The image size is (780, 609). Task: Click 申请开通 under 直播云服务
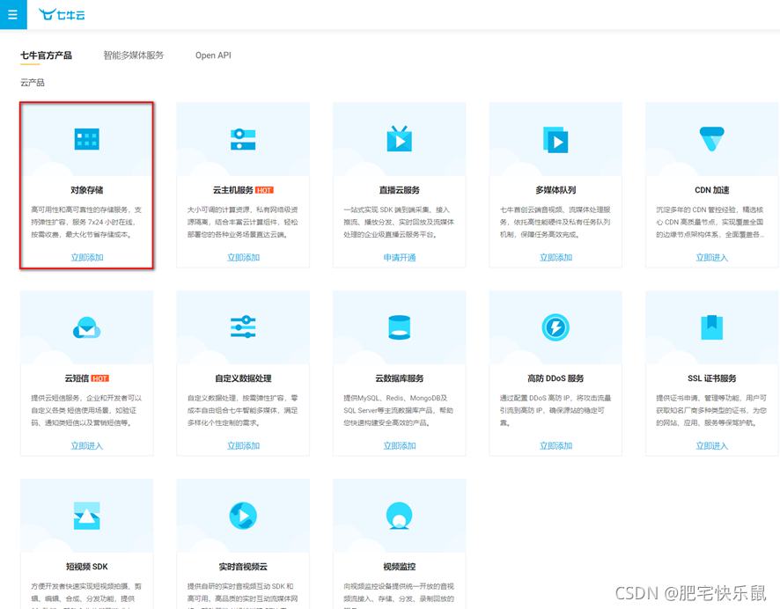pyautogui.click(x=400, y=258)
